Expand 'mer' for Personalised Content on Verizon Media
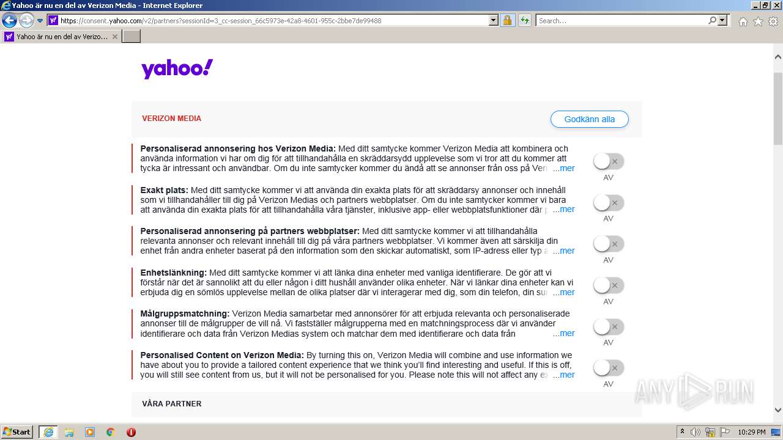 pos(567,375)
